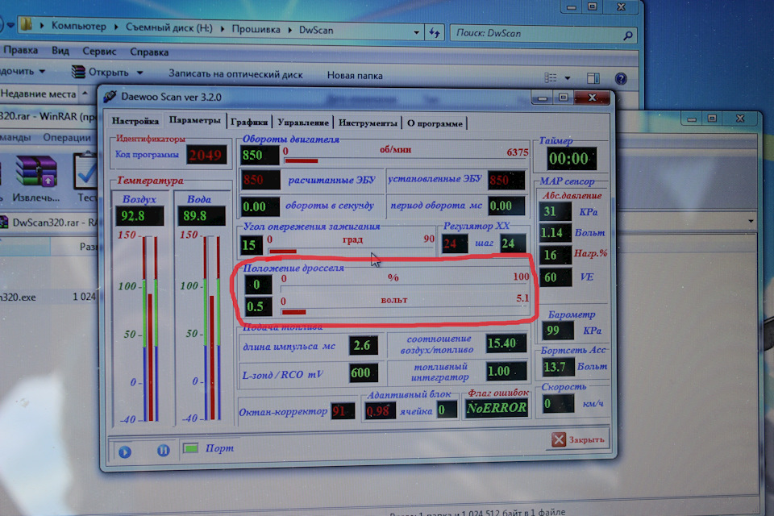This screenshot has width=774, height=516.
Task: Click the air temperature value 92.8
Action: (x=139, y=216)
